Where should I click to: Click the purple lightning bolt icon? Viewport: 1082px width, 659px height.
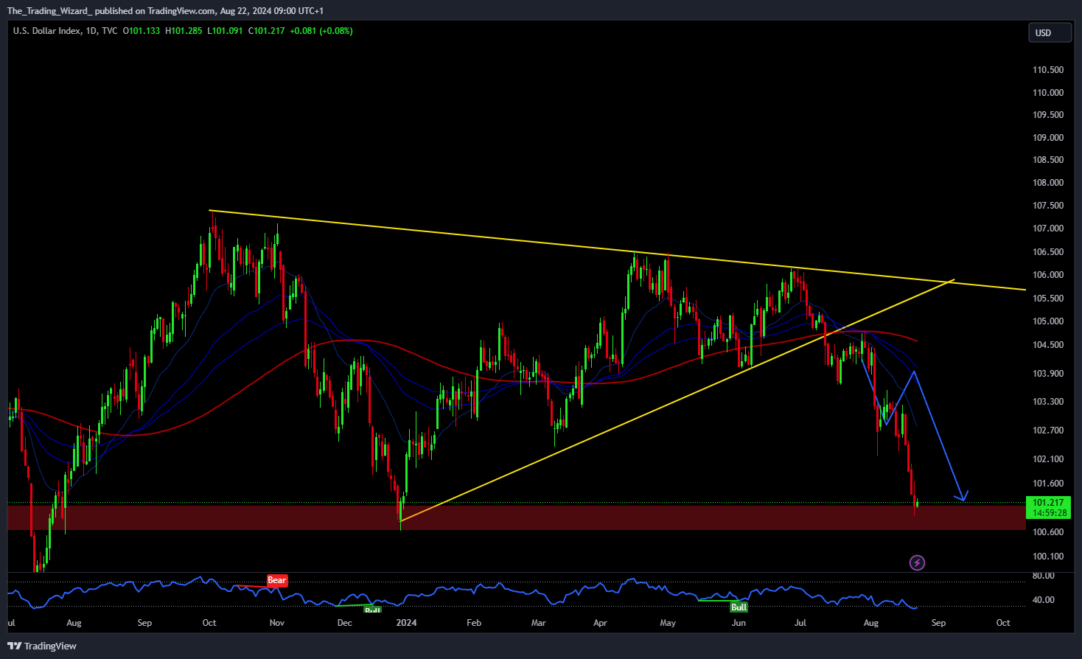[917, 563]
